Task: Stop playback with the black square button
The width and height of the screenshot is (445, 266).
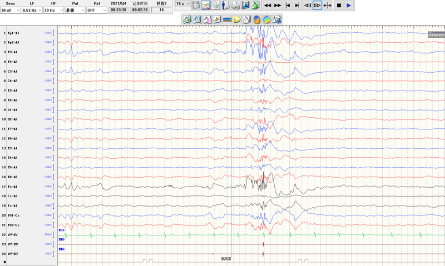Action: point(339,5)
